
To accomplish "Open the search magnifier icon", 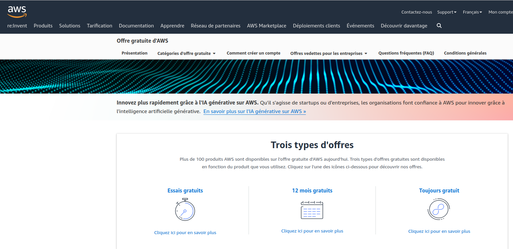I will [439, 26].
